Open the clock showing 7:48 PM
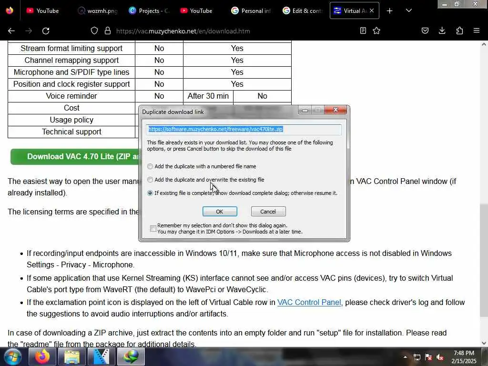Viewport: 488px width, 366px height. pyautogui.click(x=464, y=357)
